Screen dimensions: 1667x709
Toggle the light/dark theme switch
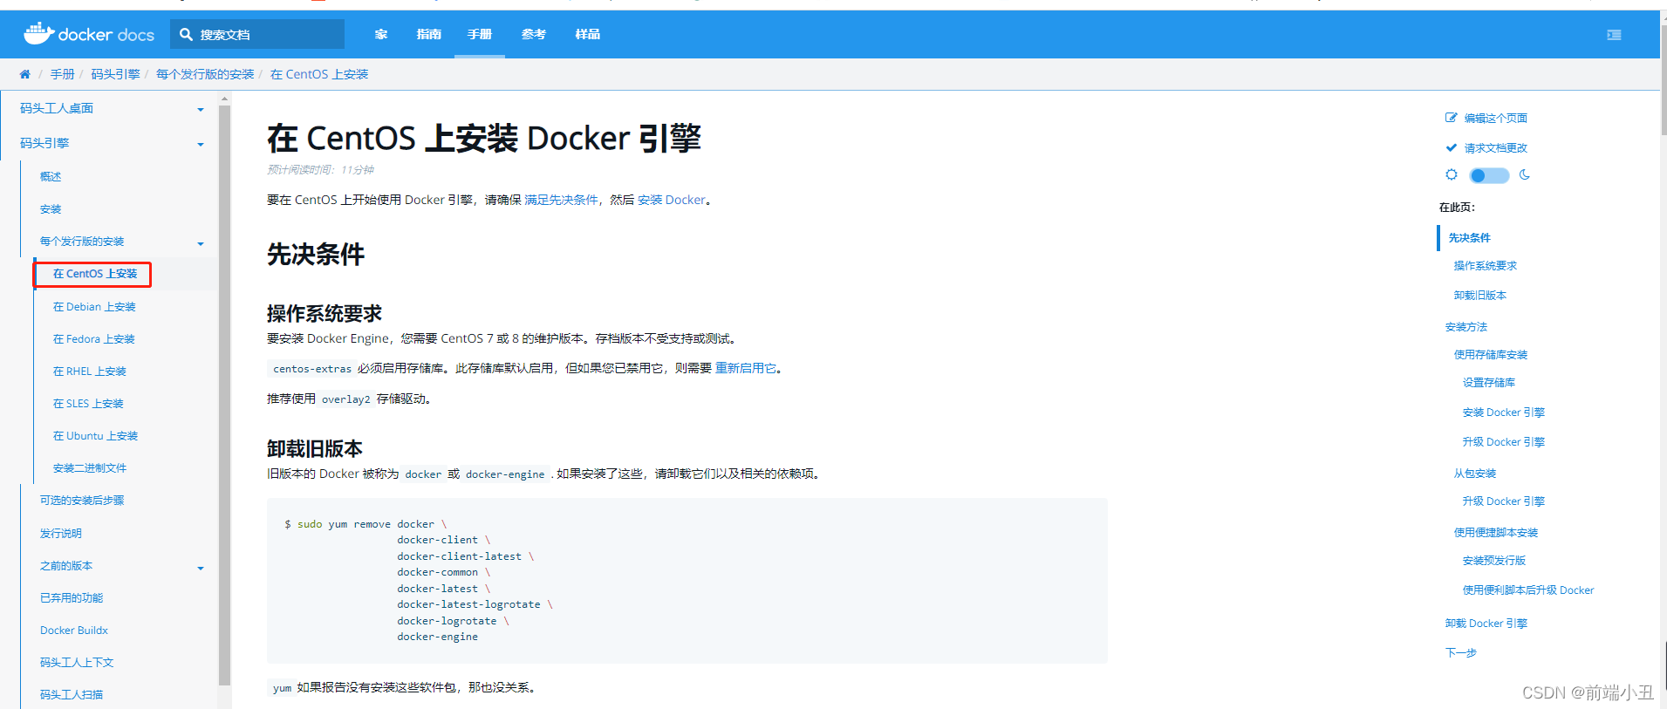click(1489, 176)
